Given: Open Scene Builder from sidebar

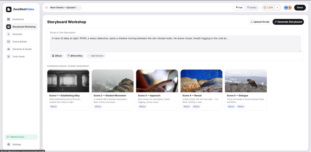Looking at the screenshot, I should point(21,42).
